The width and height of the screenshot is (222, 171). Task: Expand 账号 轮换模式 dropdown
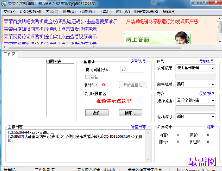coord(196,84)
